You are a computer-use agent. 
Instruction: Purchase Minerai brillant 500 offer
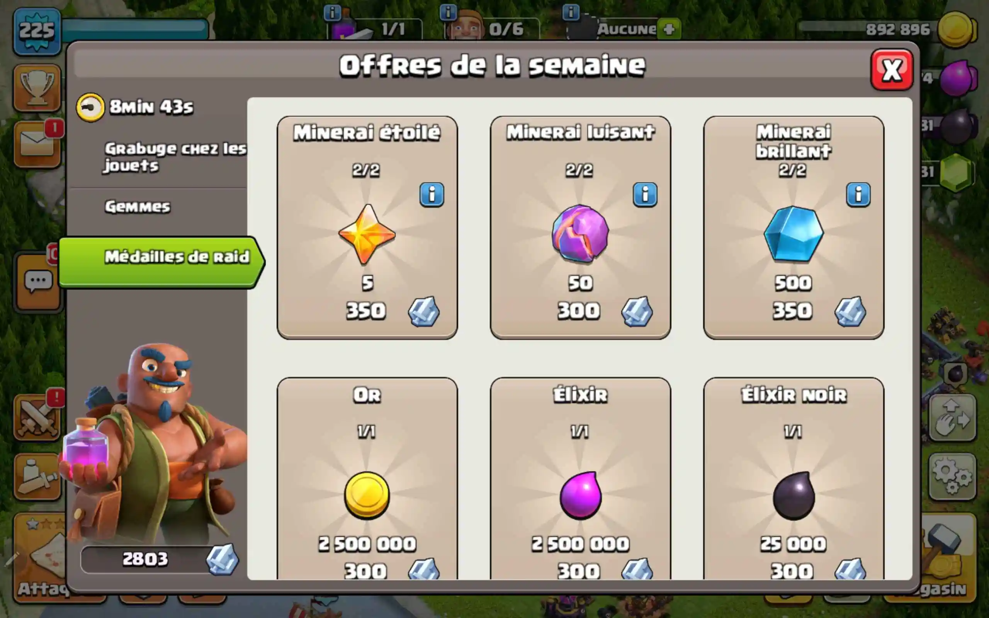[x=794, y=228]
